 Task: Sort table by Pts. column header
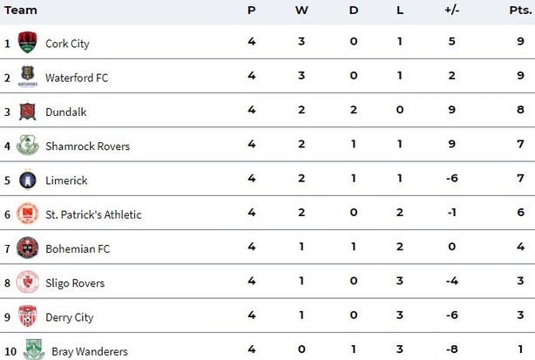[520, 10]
